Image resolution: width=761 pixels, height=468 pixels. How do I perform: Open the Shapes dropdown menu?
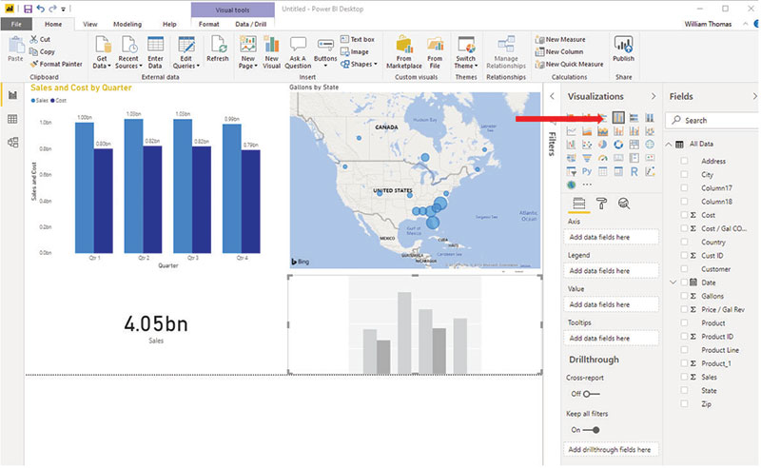pos(363,65)
